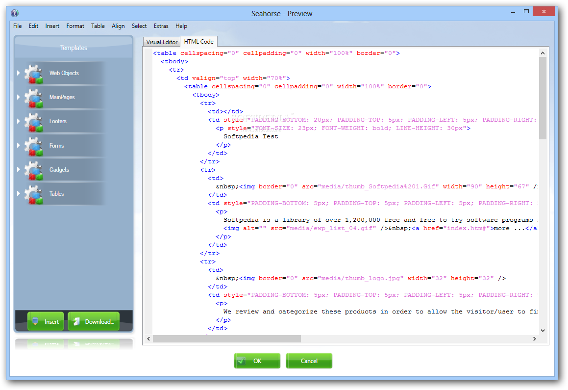Select the MainPages label
The width and height of the screenshot is (568, 390).
pyautogui.click(x=62, y=97)
